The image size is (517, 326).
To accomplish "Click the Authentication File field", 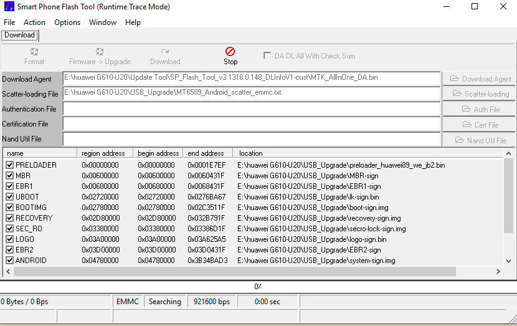I will click(x=252, y=109).
